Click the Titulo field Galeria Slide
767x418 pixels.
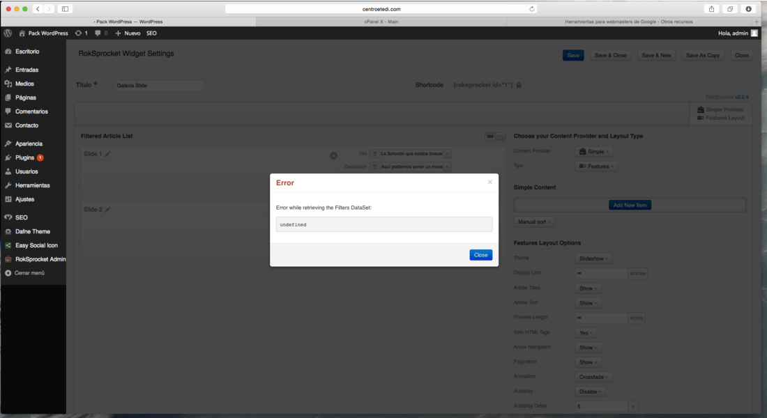160,85
